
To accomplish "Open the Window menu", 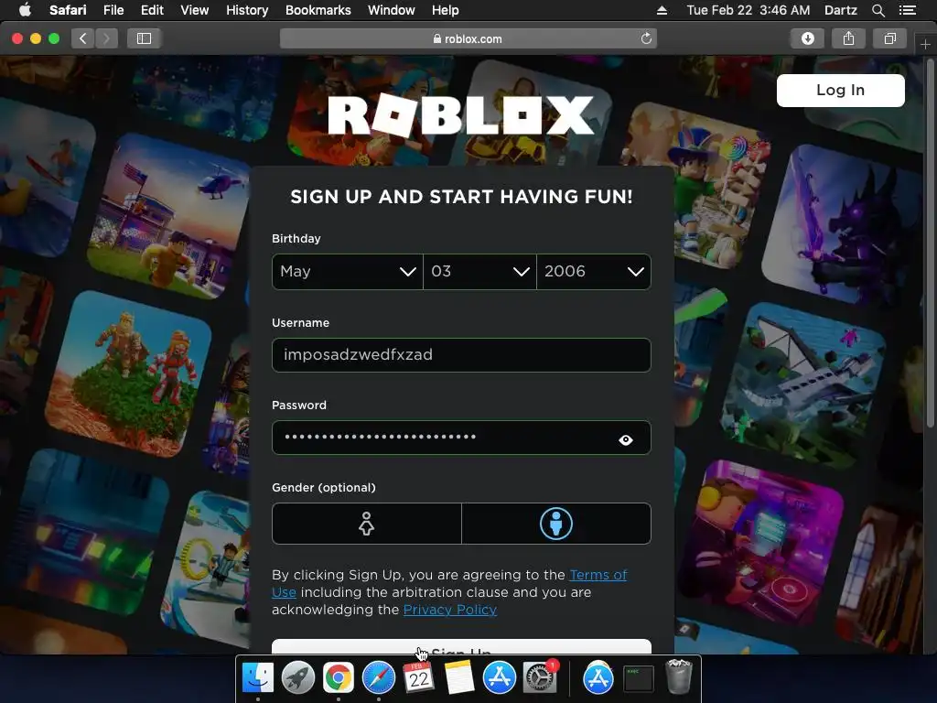I will tap(392, 10).
